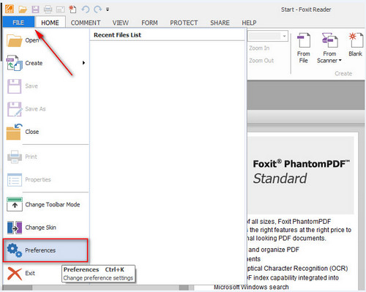Click the Recent Files List heading
Viewport: 366px width, 292px height.
117,35
